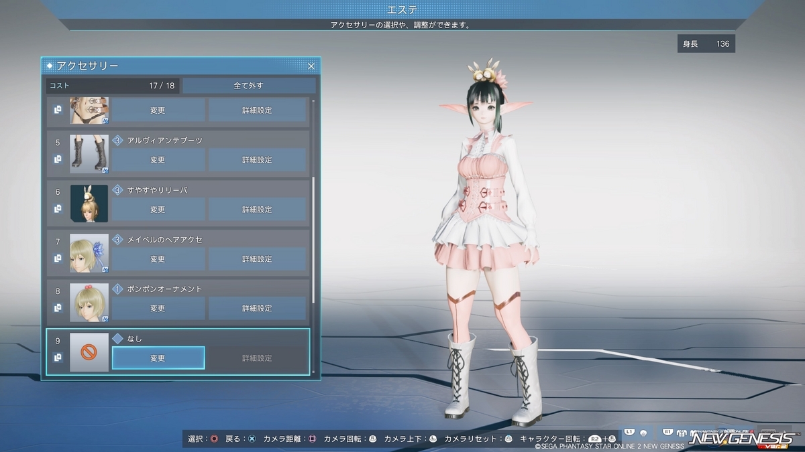This screenshot has height=452, width=805.
Task: Click the cost-3 diamond beside アルヴィアンテブーツ
Action: [117, 141]
